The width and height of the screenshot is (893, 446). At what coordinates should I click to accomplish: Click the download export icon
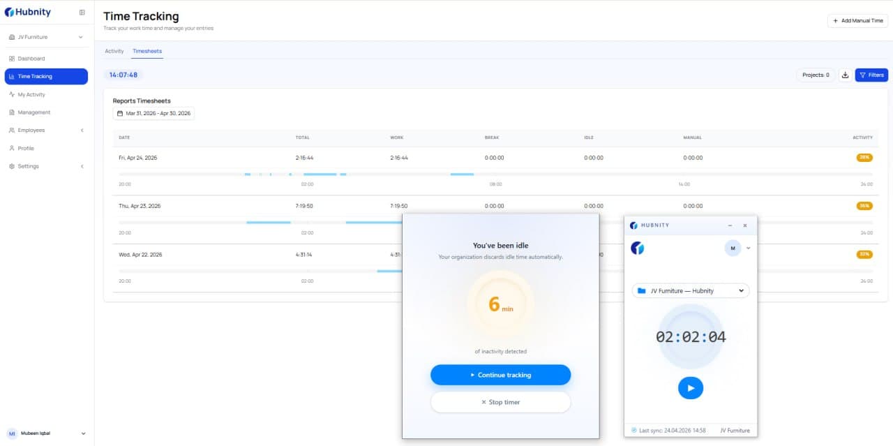tap(845, 75)
